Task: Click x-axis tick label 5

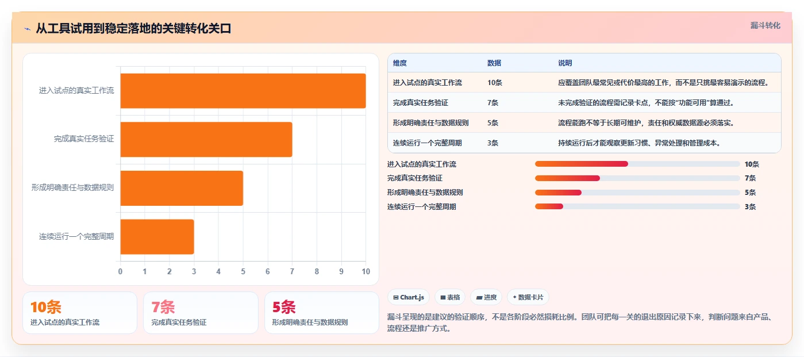Action: (x=243, y=271)
